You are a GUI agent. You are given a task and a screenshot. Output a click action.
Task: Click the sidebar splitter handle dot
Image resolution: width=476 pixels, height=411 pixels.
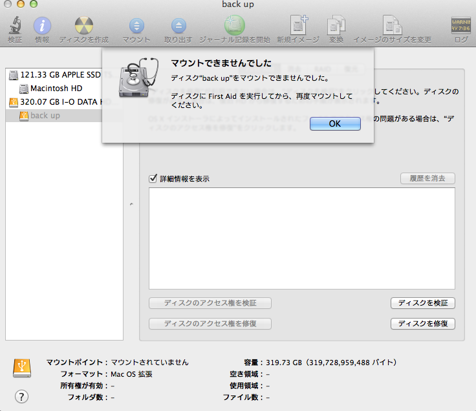pos(131,204)
